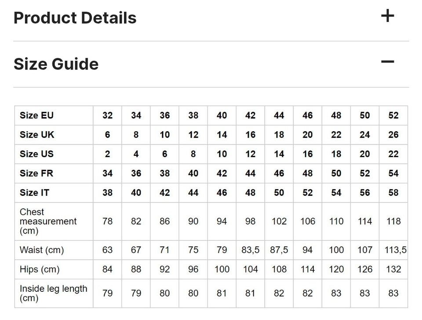Click the 132 hips value cell
Screen dimensions: 422x320
(393, 269)
